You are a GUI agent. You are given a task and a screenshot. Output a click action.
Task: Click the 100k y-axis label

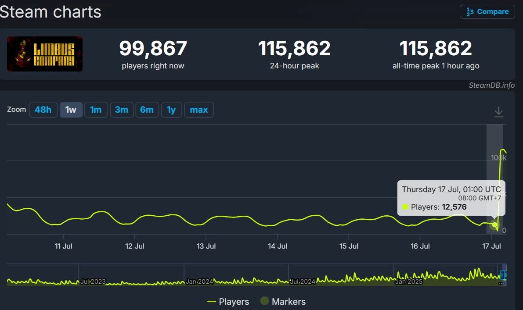coord(498,157)
